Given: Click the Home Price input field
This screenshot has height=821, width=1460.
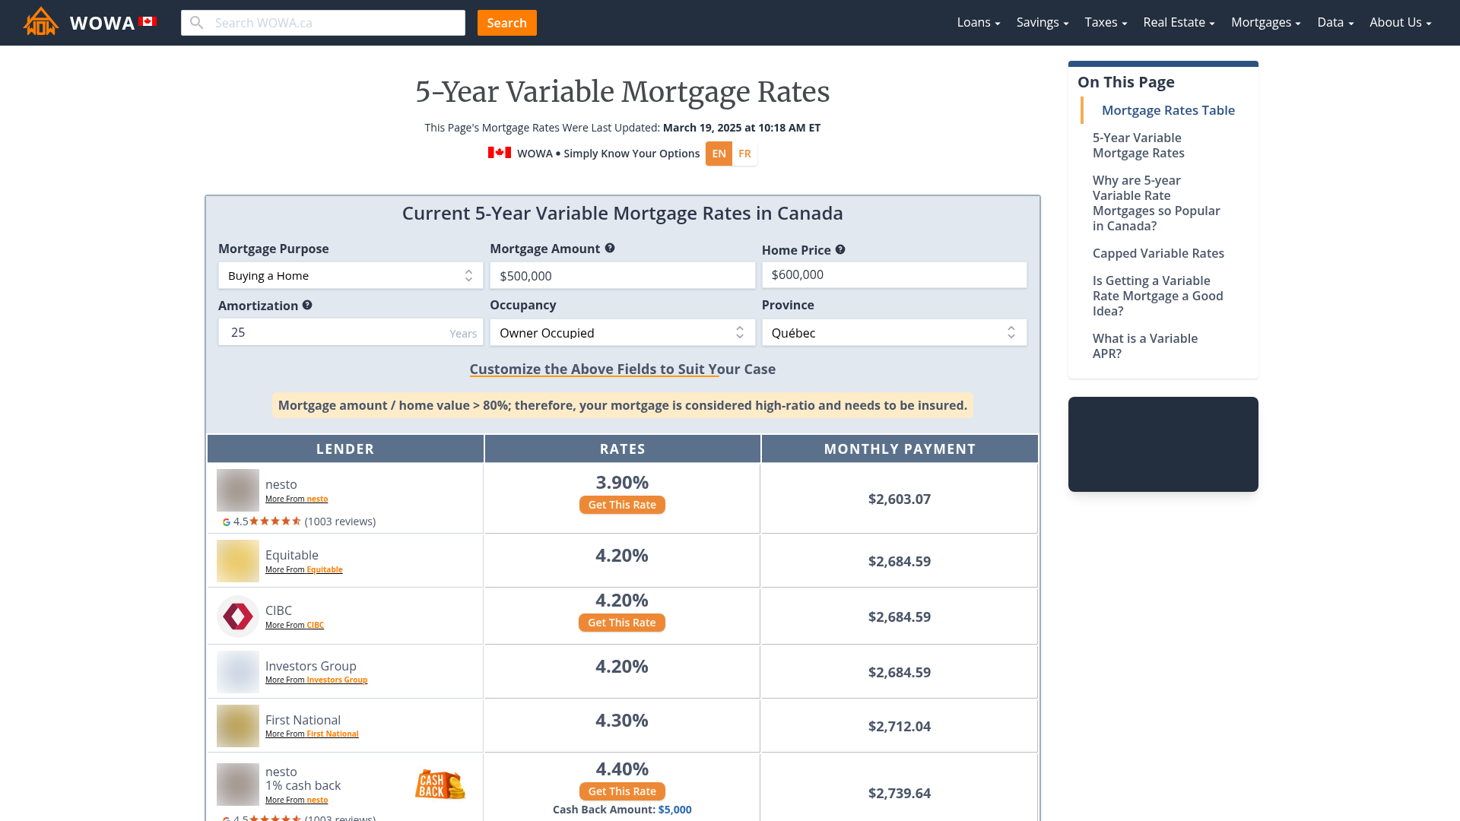Looking at the screenshot, I should coord(894,274).
